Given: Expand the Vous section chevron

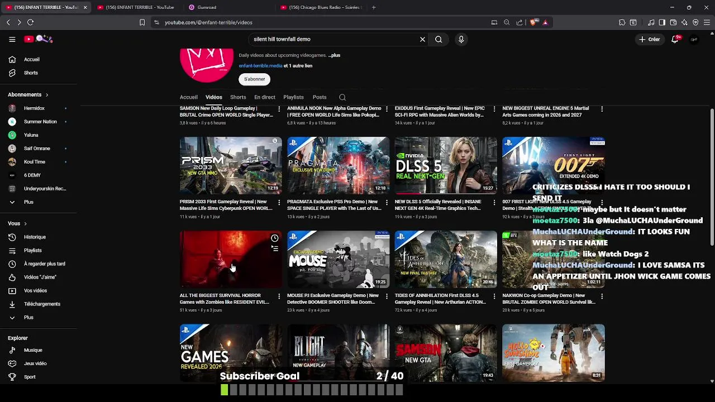Looking at the screenshot, I should [25, 224].
